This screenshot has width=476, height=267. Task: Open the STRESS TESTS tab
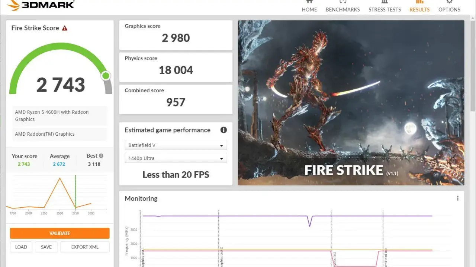coord(385,6)
